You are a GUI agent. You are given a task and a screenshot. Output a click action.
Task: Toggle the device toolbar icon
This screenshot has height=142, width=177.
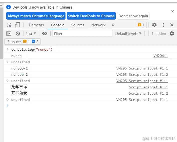click(x=17, y=25)
